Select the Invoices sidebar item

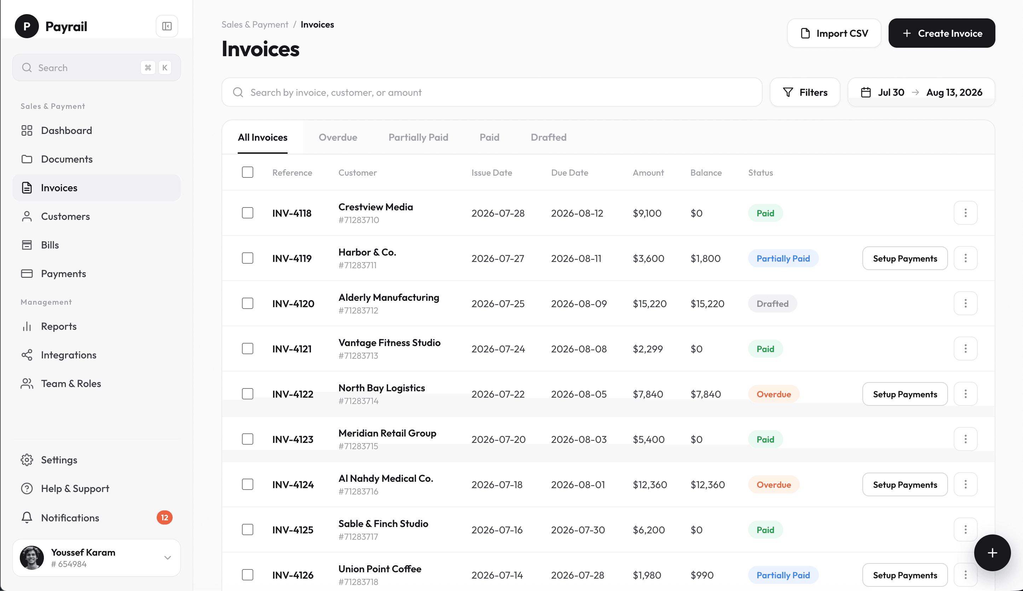coord(97,188)
